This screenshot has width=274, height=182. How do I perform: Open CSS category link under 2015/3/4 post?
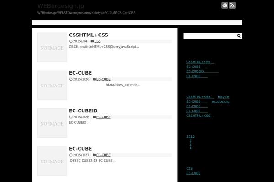point(97,41)
